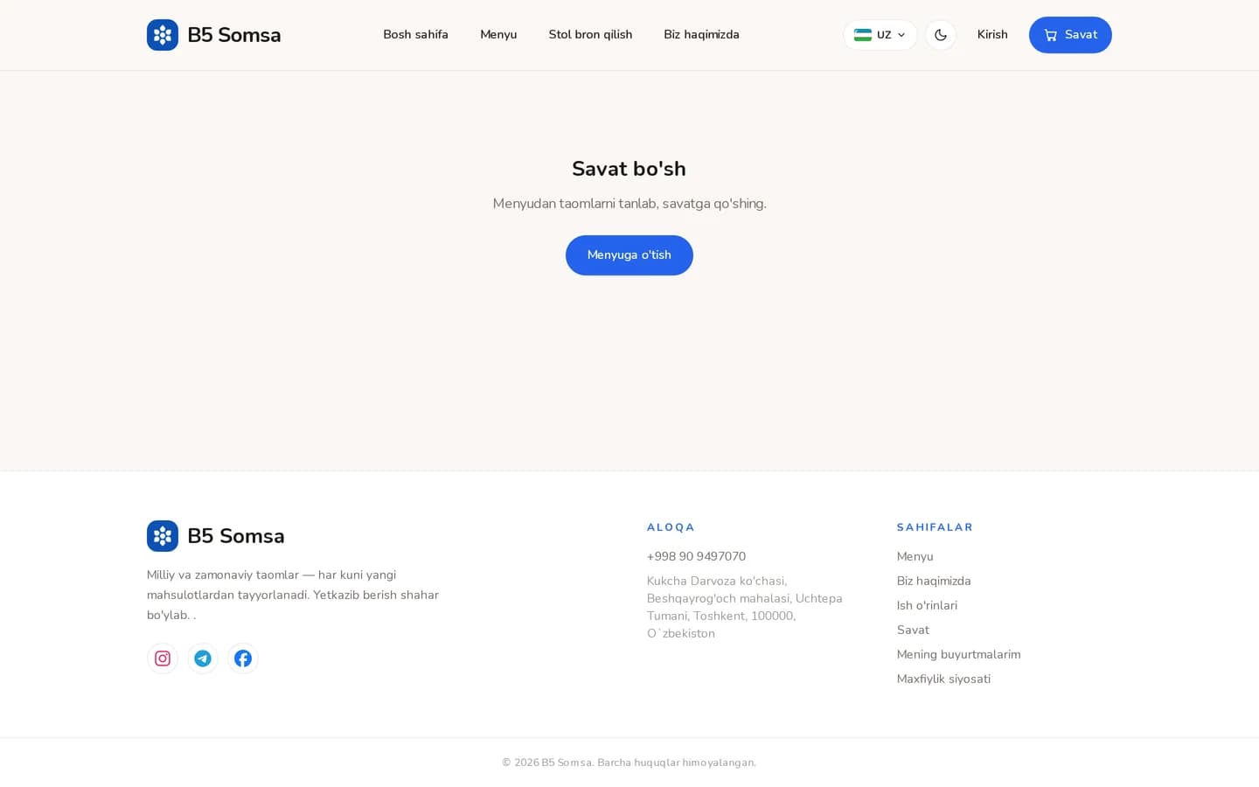Call the +998 90 9497070 phone link
The height and width of the screenshot is (787, 1259).
click(696, 556)
